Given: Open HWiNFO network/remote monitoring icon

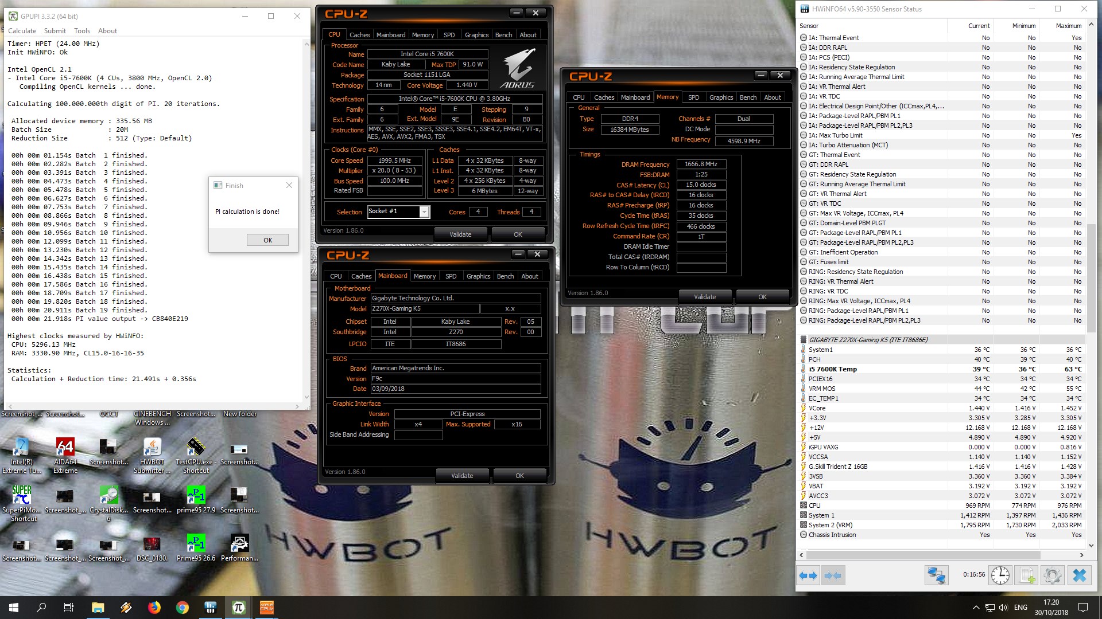Looking at the screenshot, I should [x=936, y=575].
